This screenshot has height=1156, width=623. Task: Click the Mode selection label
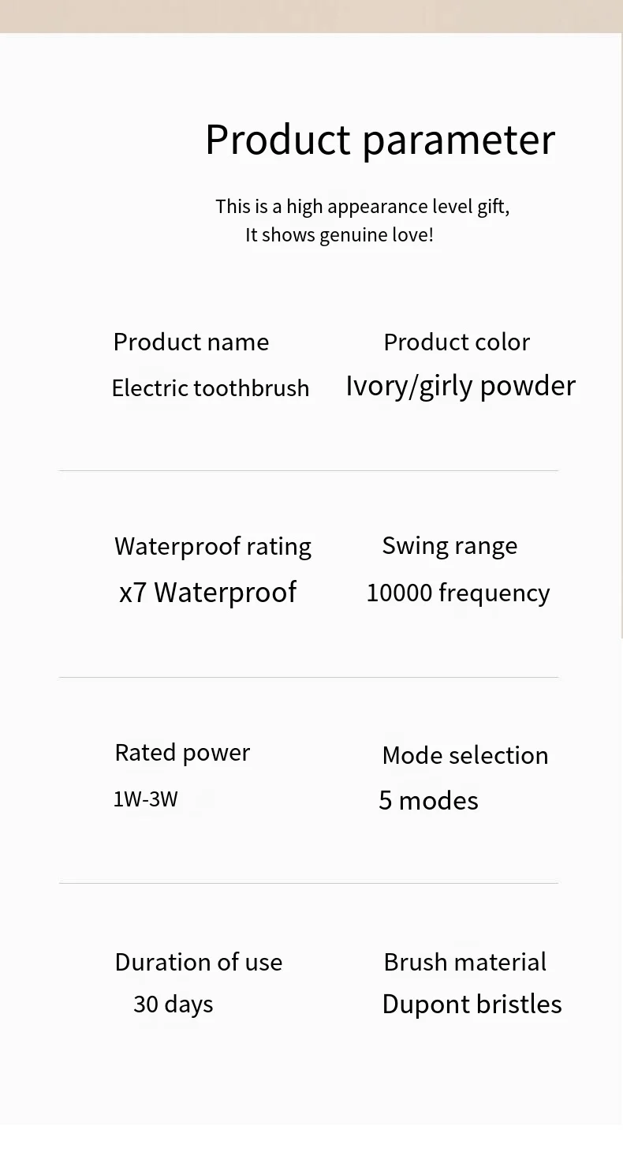pos(464,755)
